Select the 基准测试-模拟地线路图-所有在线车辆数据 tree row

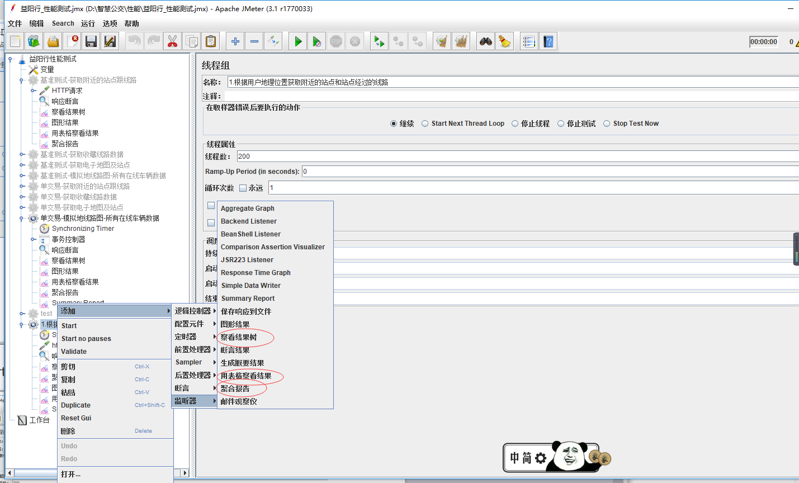(x=103, y=176)
